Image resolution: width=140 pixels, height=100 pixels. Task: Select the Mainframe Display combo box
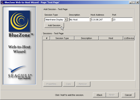[56, 19]
